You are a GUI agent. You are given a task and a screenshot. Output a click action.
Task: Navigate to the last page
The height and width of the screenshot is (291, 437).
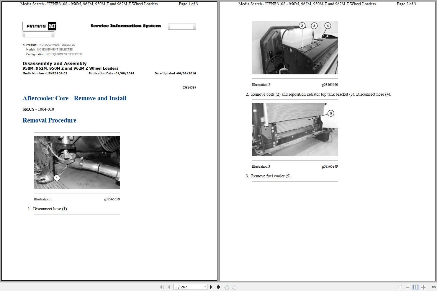(218, 287)
